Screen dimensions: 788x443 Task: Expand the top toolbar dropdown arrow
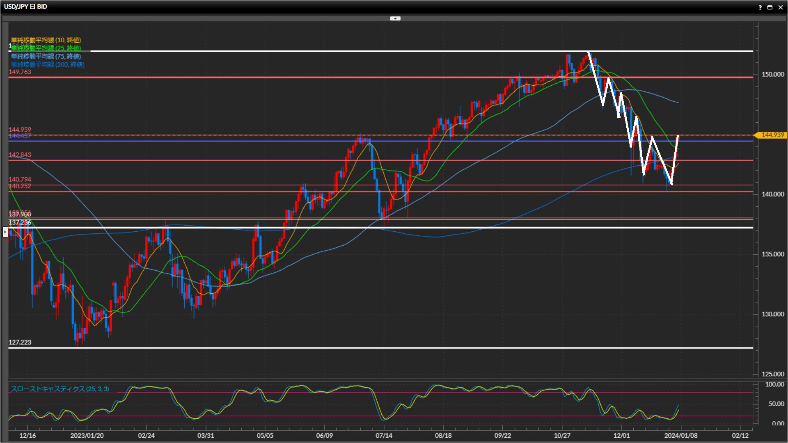(x=395, y=18)
